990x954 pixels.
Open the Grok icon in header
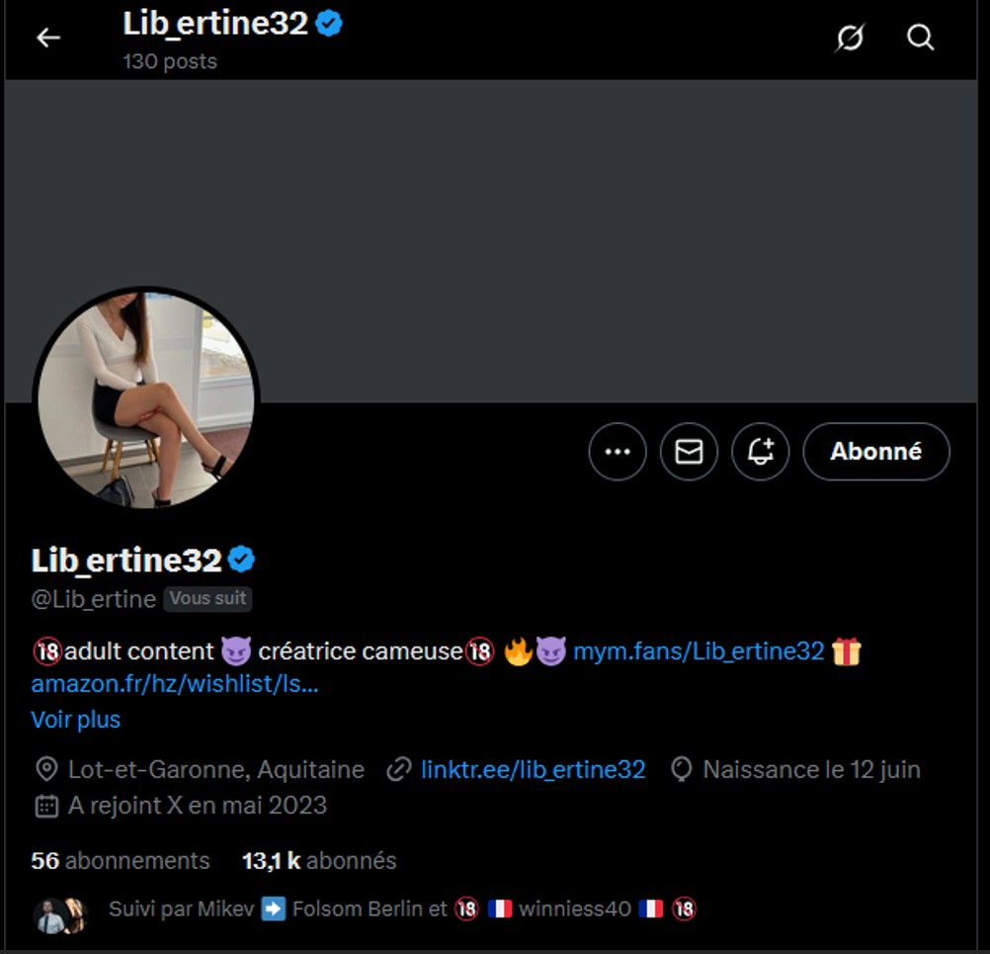point(850,38)
